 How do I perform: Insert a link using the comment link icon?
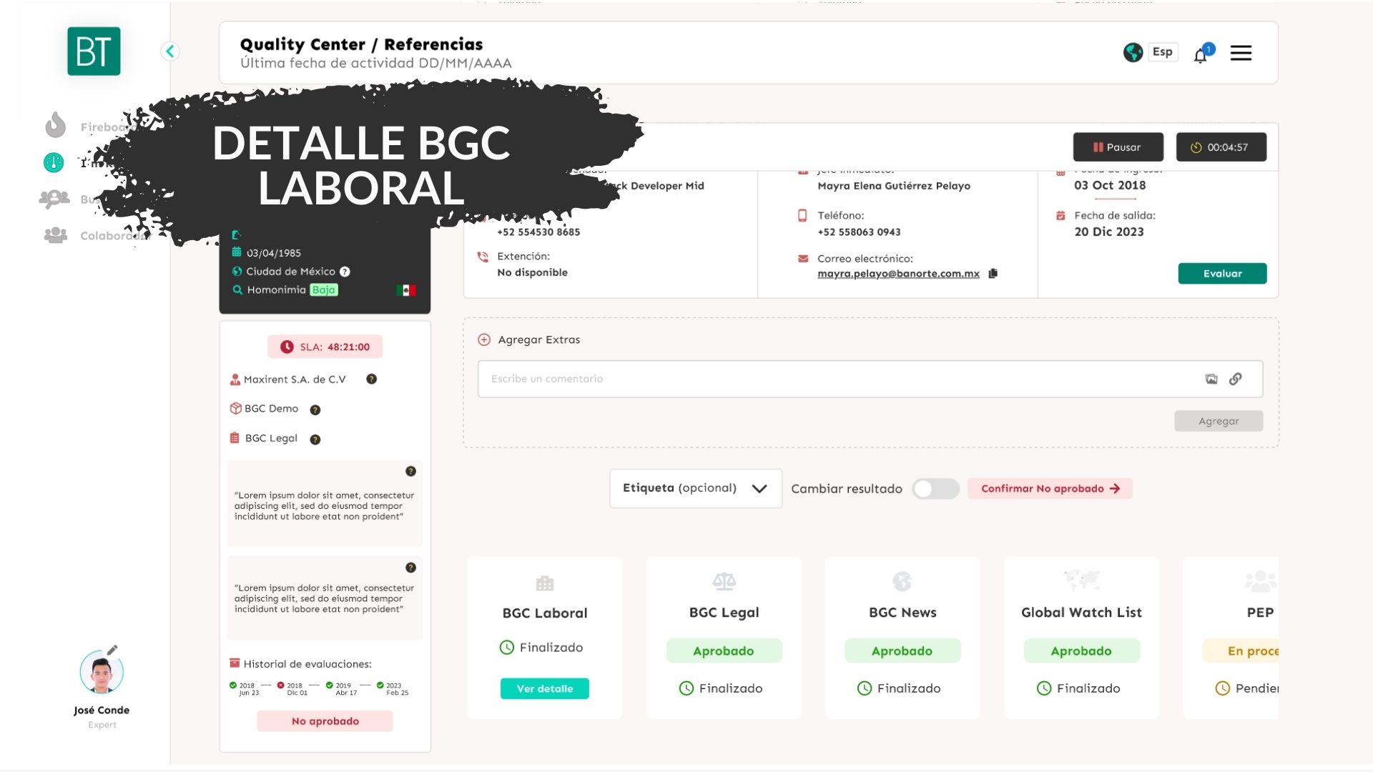pos(1236,379)
